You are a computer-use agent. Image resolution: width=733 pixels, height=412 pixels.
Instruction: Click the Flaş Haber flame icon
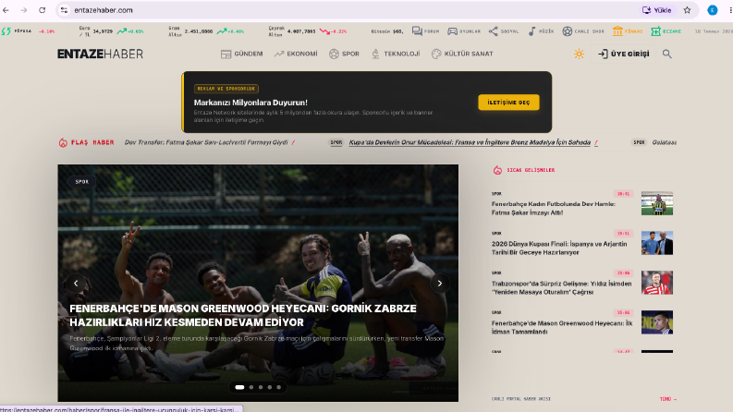pyautogui.click(x=63, y=142)
